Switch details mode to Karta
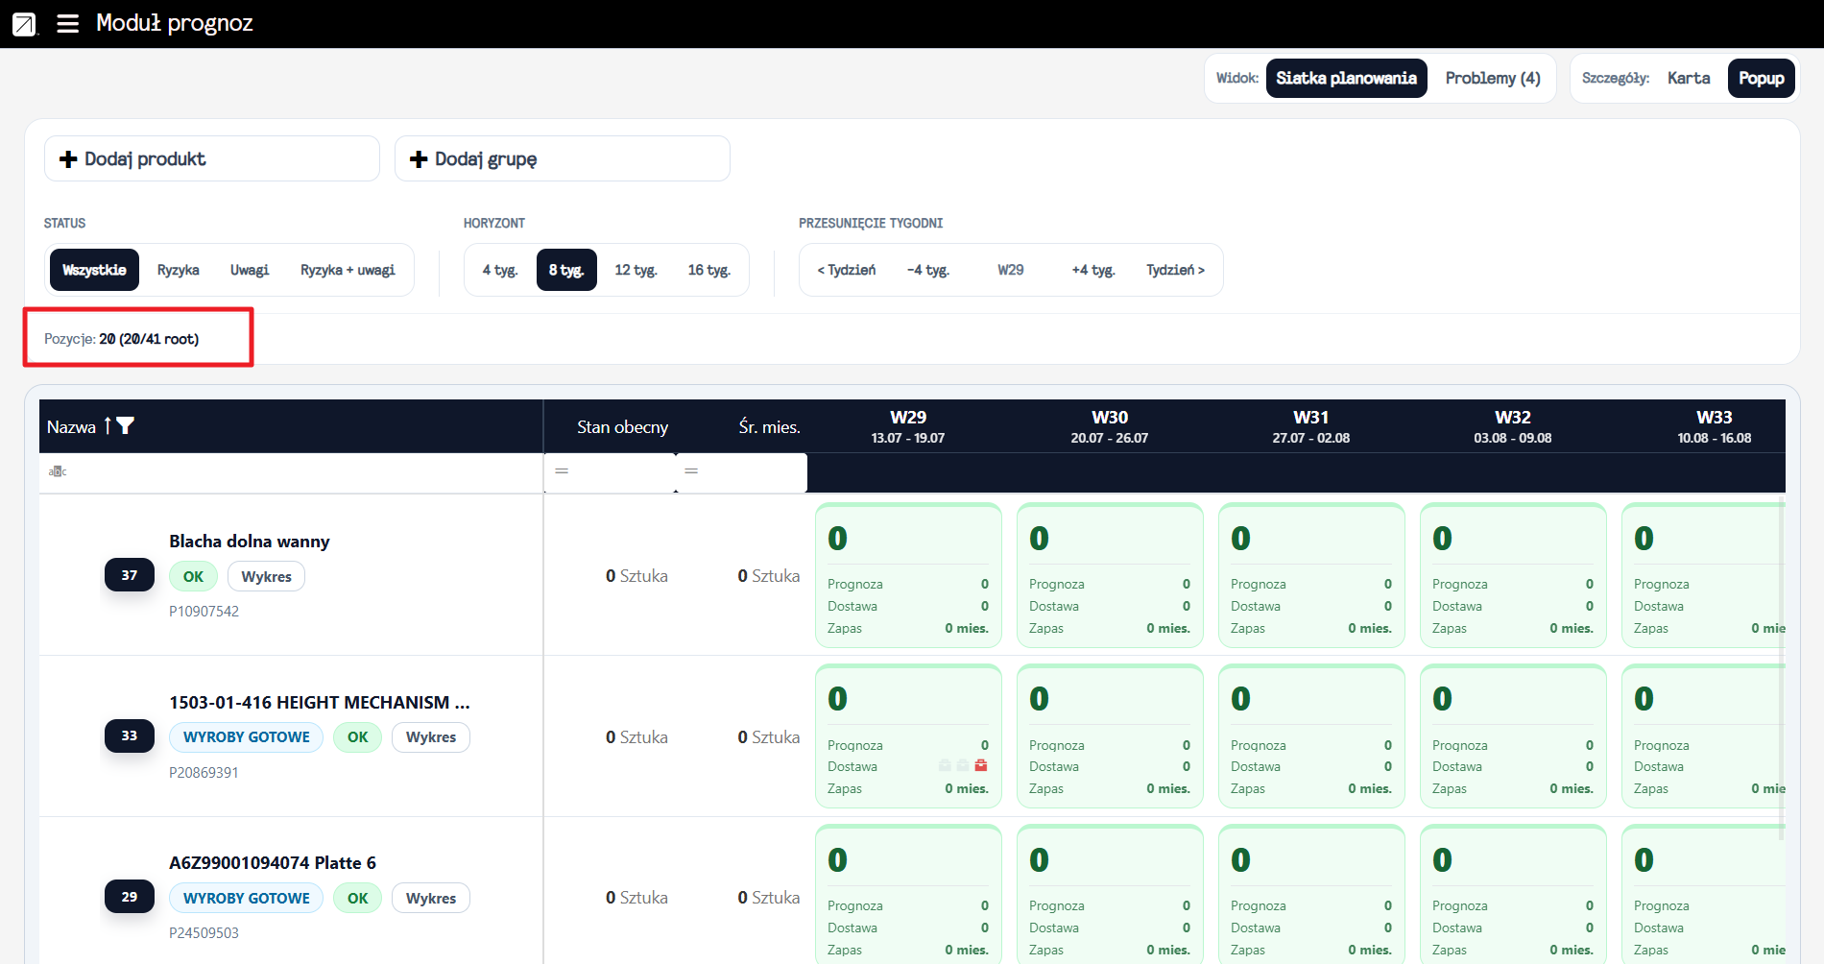Viewport: 1824px width, 964px height. click(1689, 78)
